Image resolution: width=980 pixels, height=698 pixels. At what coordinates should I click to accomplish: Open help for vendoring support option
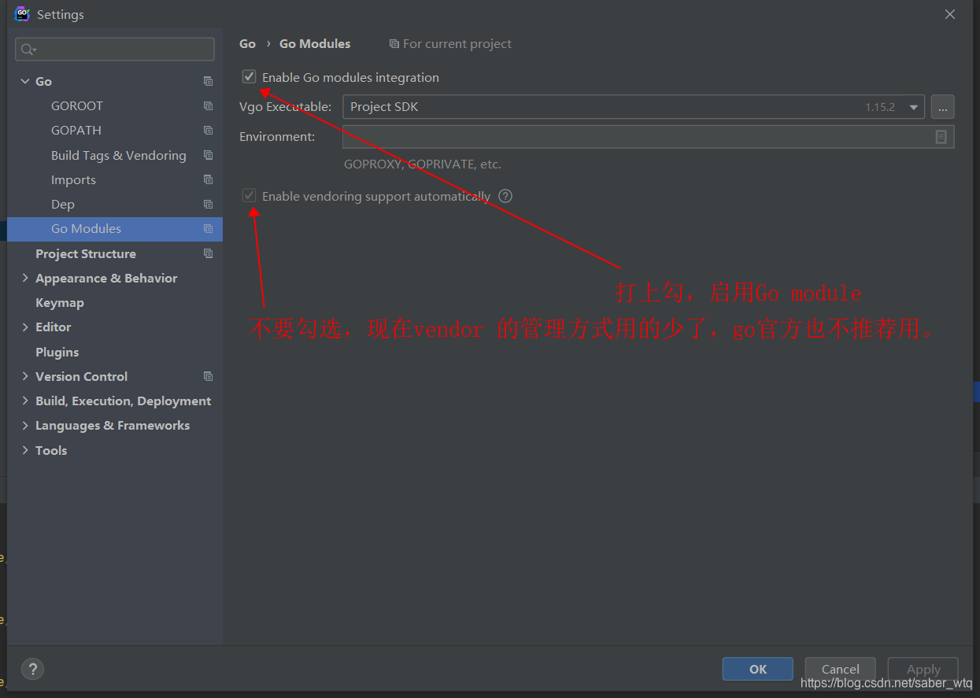point(505,196)
